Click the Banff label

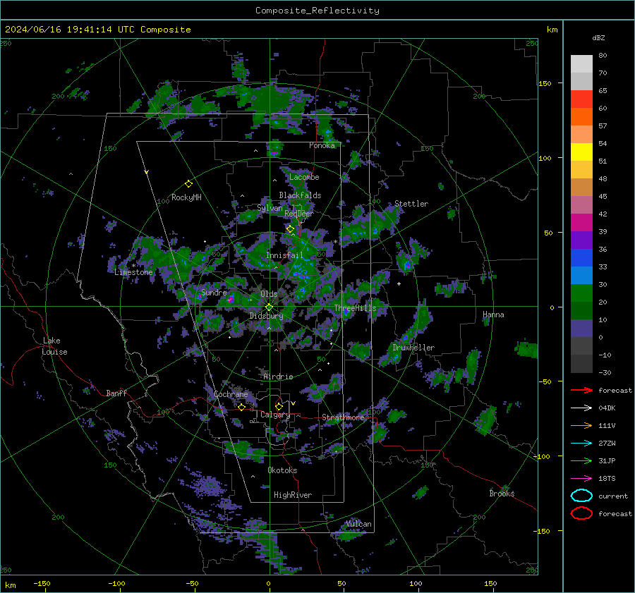116,393
